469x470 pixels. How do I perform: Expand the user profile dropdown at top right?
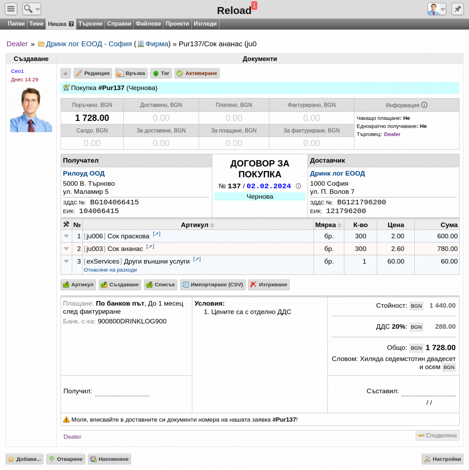click(437, 9)
